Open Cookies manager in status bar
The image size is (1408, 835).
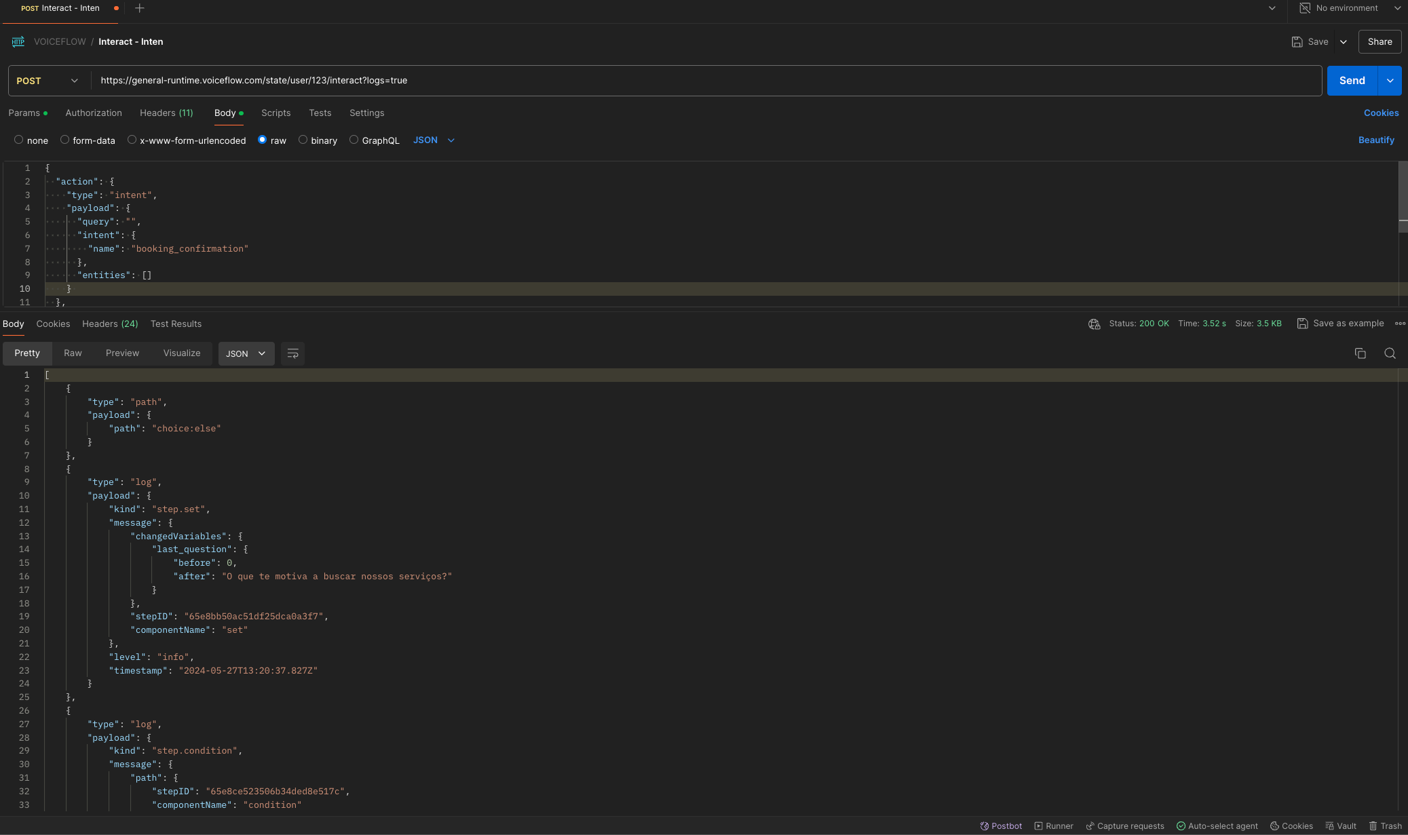[1291, 826]
